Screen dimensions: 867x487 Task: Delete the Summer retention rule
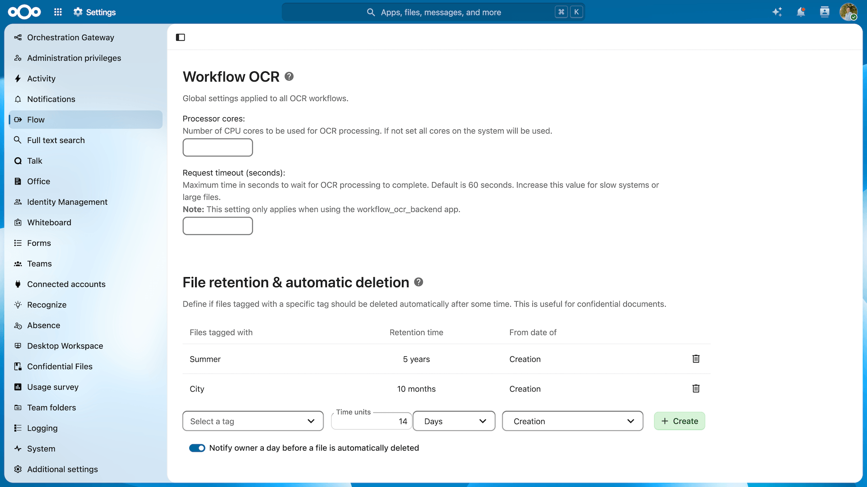[696, 359]
